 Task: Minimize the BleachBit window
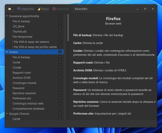point(138,9)
